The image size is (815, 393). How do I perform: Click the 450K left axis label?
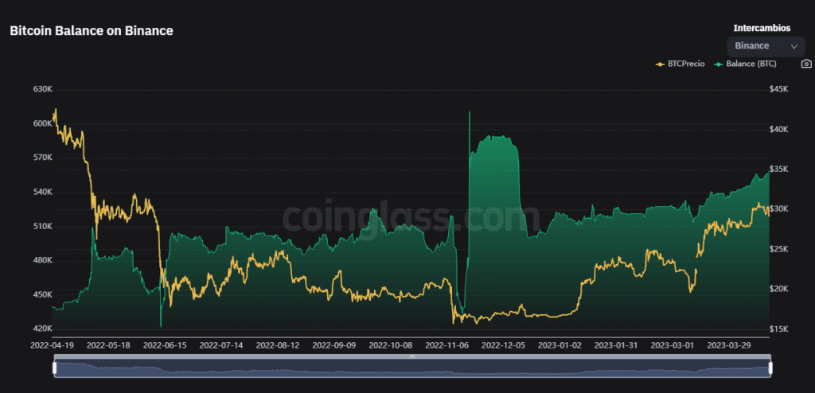tap(43, 294)
